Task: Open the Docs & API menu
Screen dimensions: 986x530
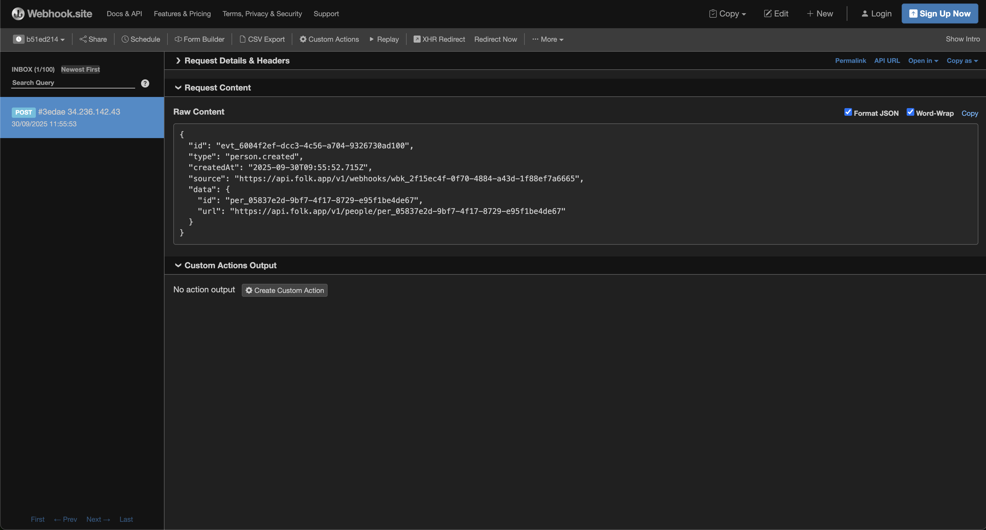Action: tap(124, 14)
